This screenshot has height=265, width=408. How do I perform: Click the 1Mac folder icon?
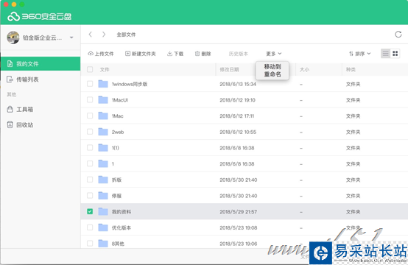point(103,116)
